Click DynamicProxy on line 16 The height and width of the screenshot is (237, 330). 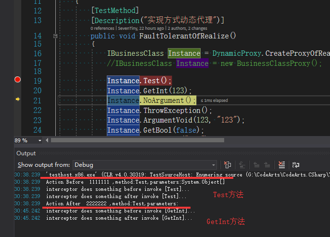click(237, 53)
